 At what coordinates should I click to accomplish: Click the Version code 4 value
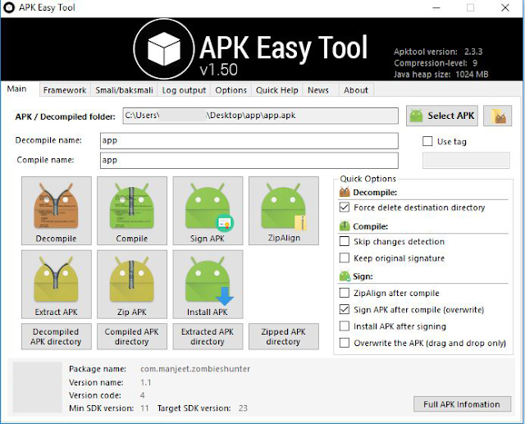[x=142, y=395]
